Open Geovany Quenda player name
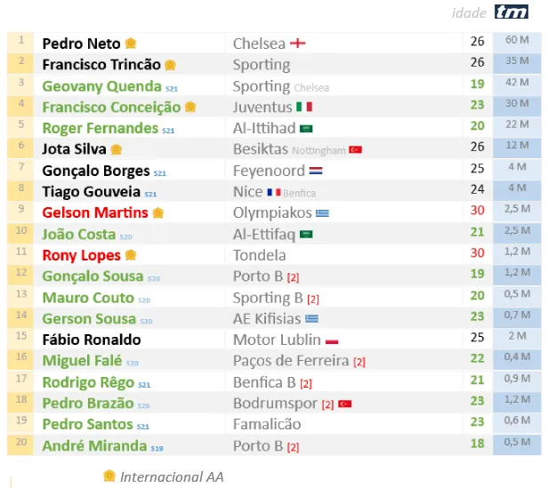The width and height of the screenshot is (548, 488). pos(101,86)
